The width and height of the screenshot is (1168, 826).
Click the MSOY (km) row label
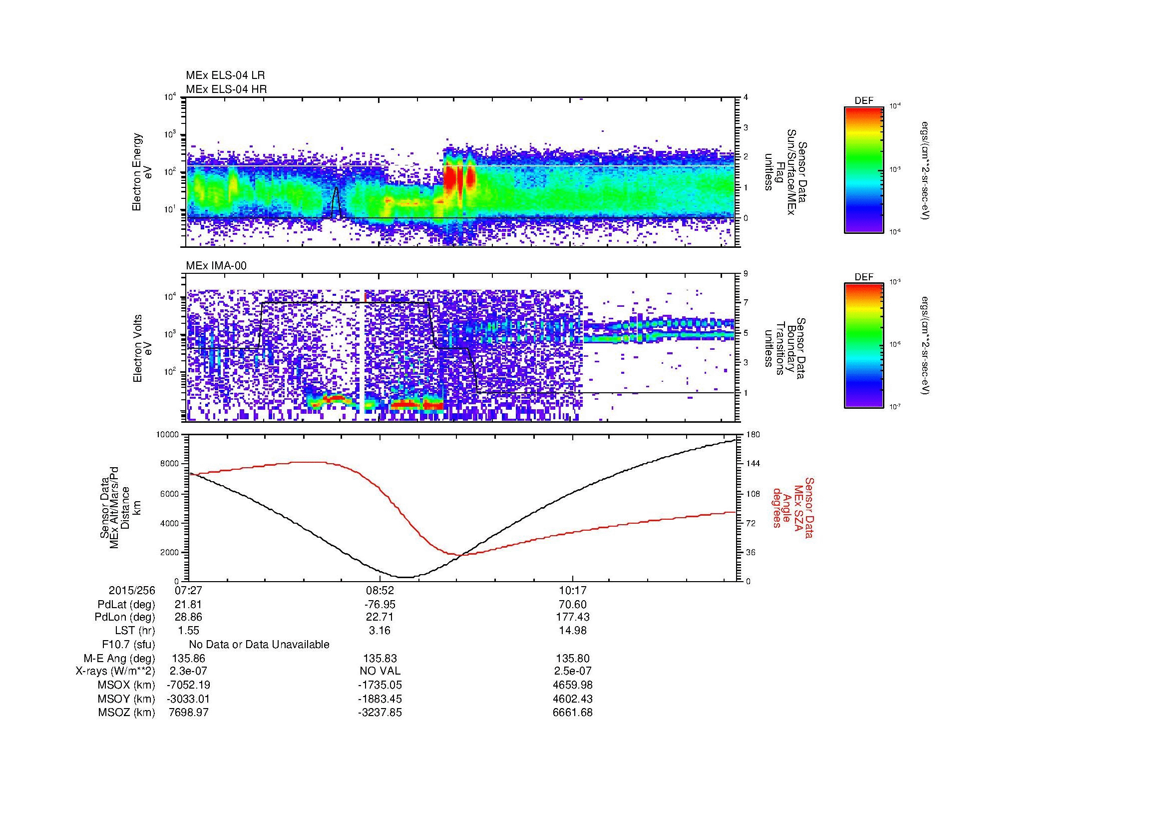tap(127, 699)
